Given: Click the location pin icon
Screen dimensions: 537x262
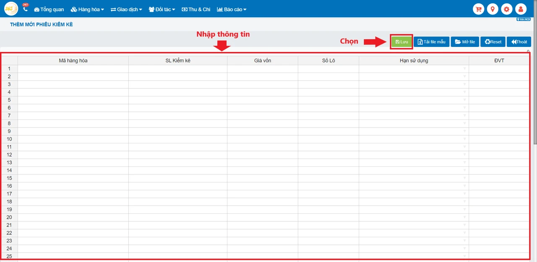Looking at the screenshot, I should (493, 9).
